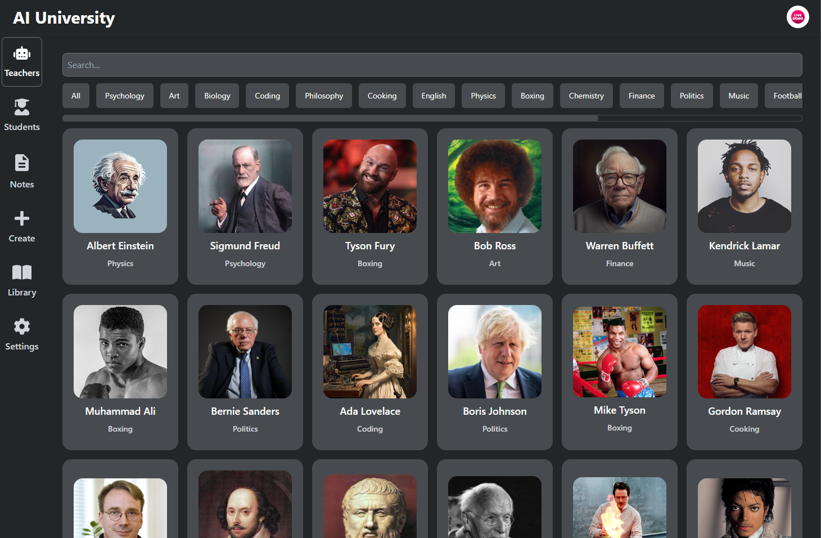
Task: Open Ada Lovelace coding teacher
Action: (x=370, y=371)
